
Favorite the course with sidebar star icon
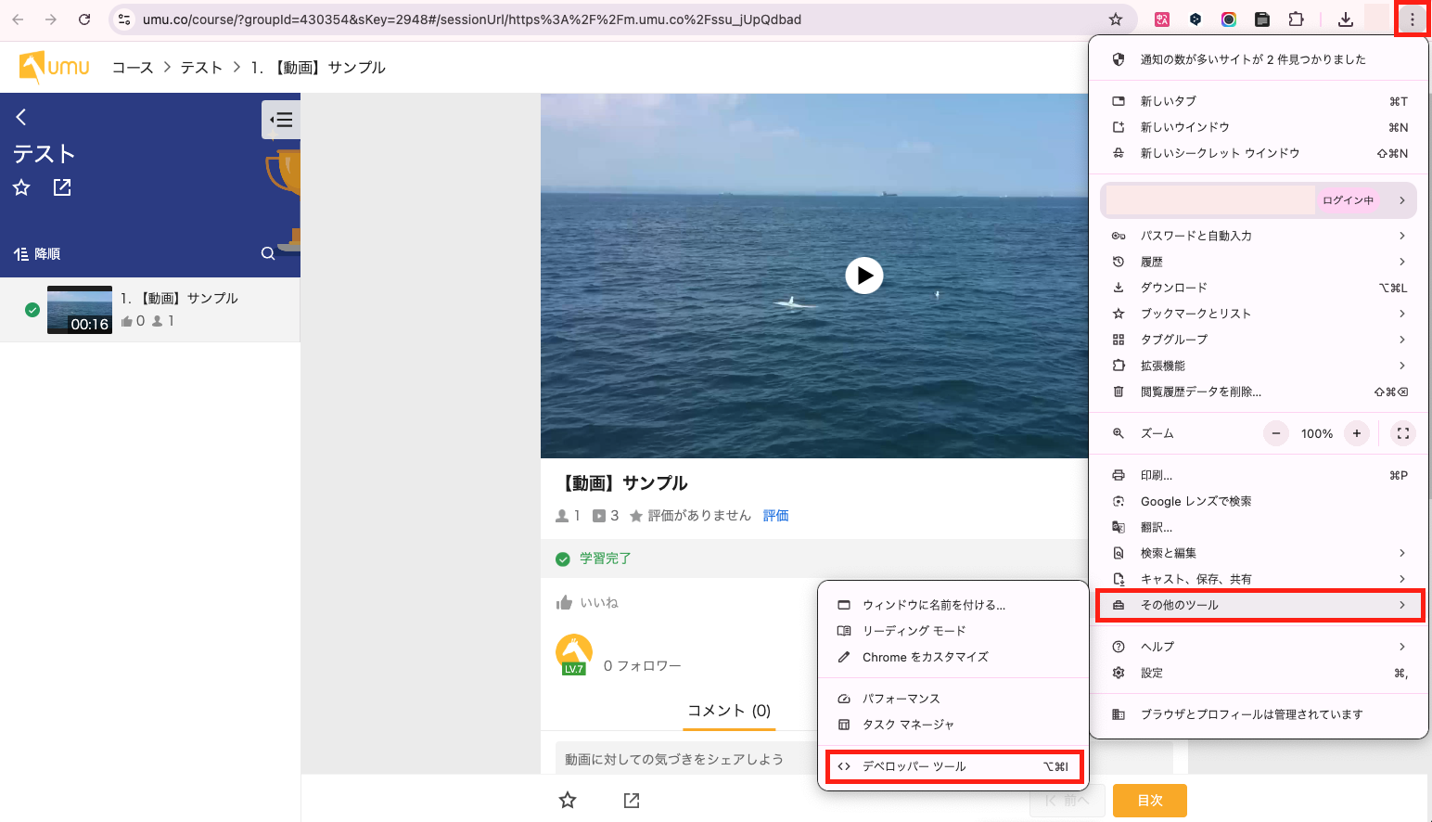[21, 187]
